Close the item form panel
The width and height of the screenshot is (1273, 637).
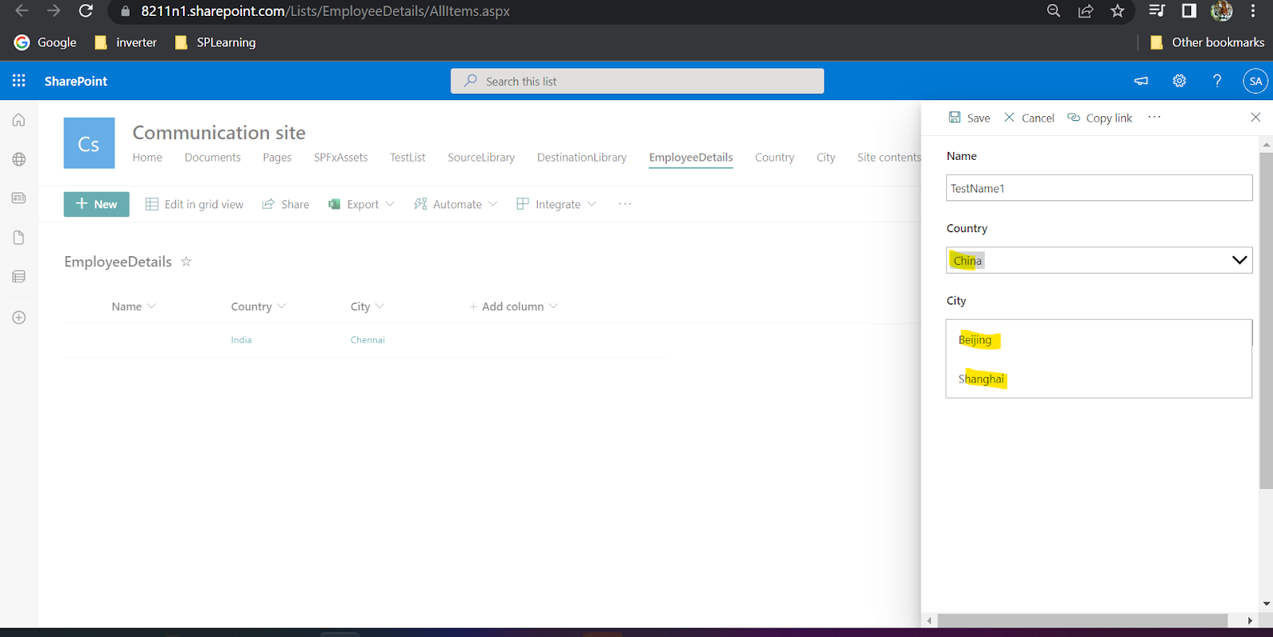pos(1255,118)
